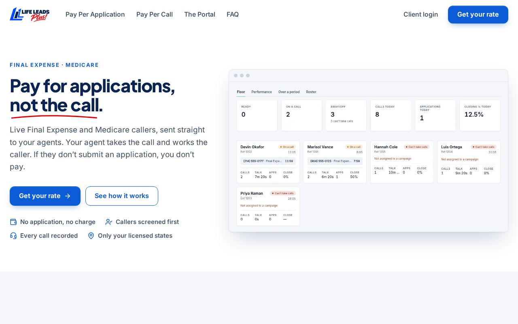Click Hannah Cole's Can't take calls badge
The height and width of the screenshot is (324, 518).
pyautogui.click(x=416, y=147)
